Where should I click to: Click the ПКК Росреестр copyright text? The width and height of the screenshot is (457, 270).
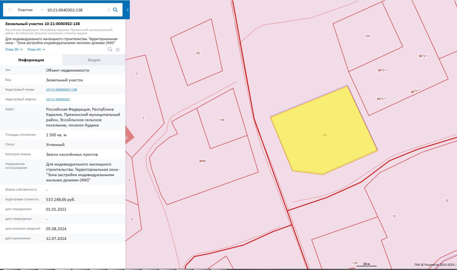click(x=431, y=265)
